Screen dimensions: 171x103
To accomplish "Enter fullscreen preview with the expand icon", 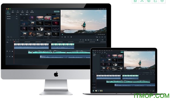I will (x=105, y=37).
